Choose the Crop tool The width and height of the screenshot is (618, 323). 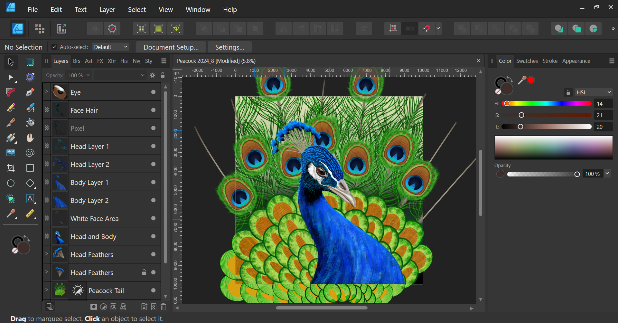coord(11,168)
